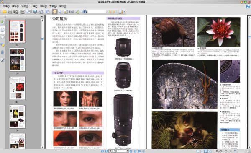Viewport: 251px width, 153px height.
Task: Select the typewriter pen tool
Action: (77, 12)
